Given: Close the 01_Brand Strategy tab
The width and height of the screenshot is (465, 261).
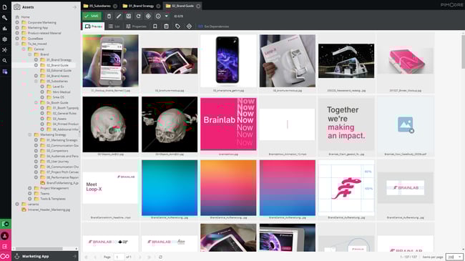Looking at the screenshot, I should (x=158, y=6).
